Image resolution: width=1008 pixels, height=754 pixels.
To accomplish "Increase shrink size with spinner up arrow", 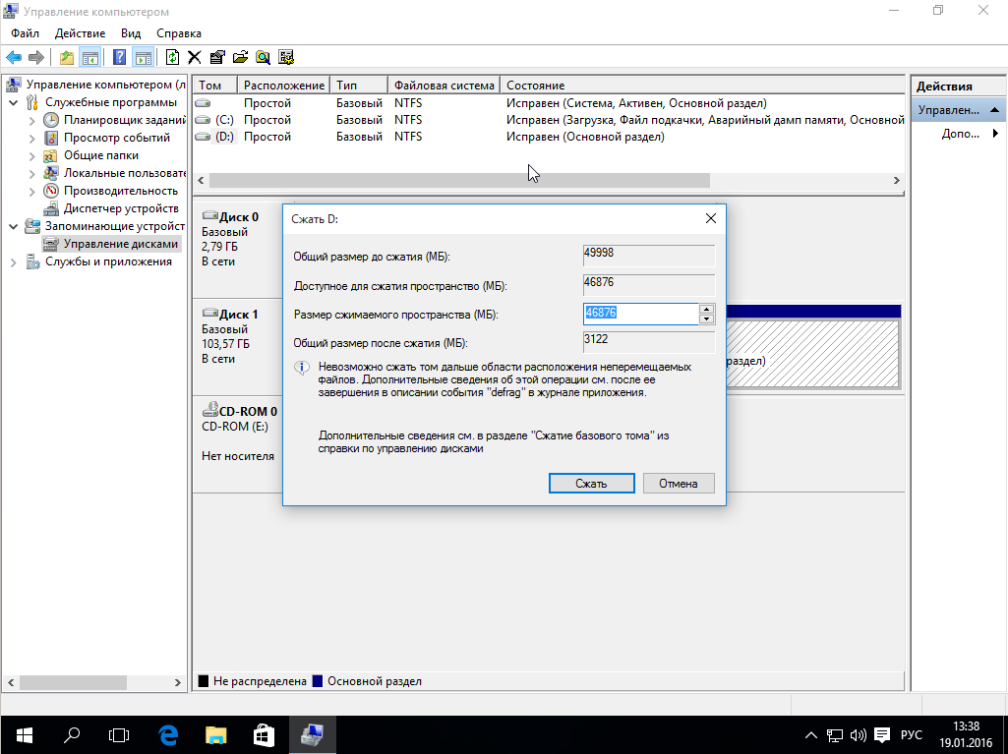I will (x=706, y=309).
